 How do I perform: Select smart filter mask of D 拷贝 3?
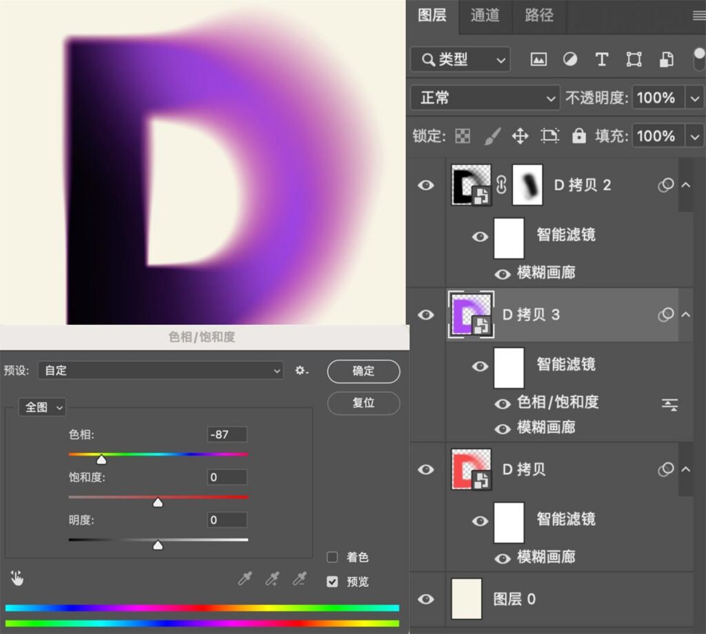click(x=509, y=367)
